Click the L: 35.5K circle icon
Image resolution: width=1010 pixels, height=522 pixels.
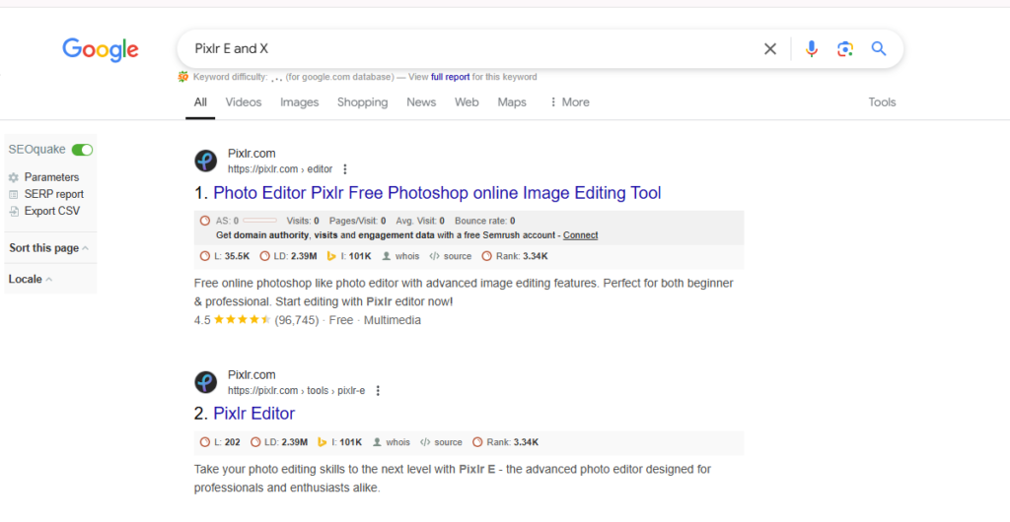click(205, 256)
